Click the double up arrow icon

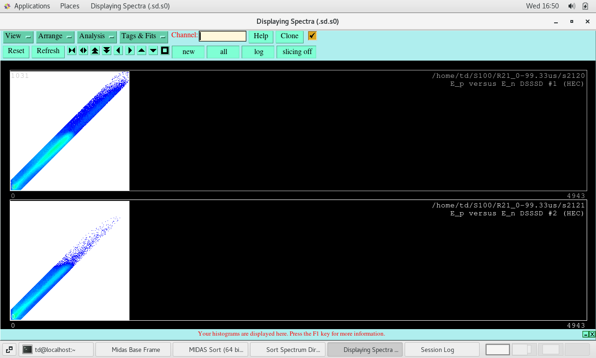(95, 51)
